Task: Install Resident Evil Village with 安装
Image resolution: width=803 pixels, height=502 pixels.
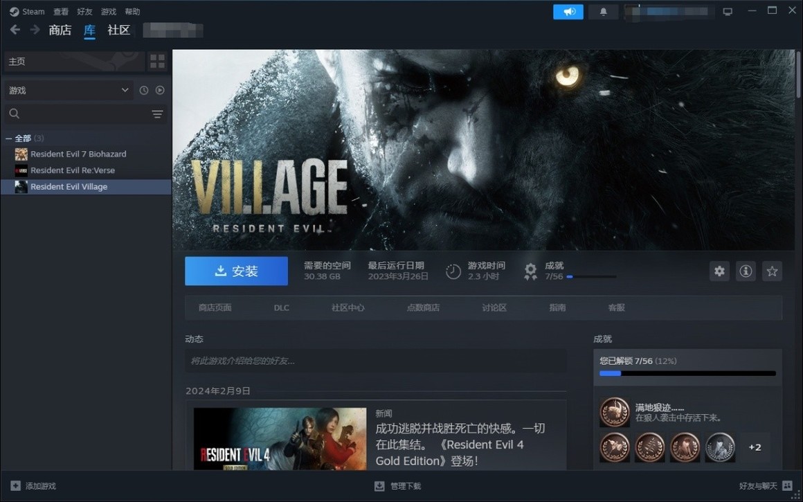Action: point(236,271)
